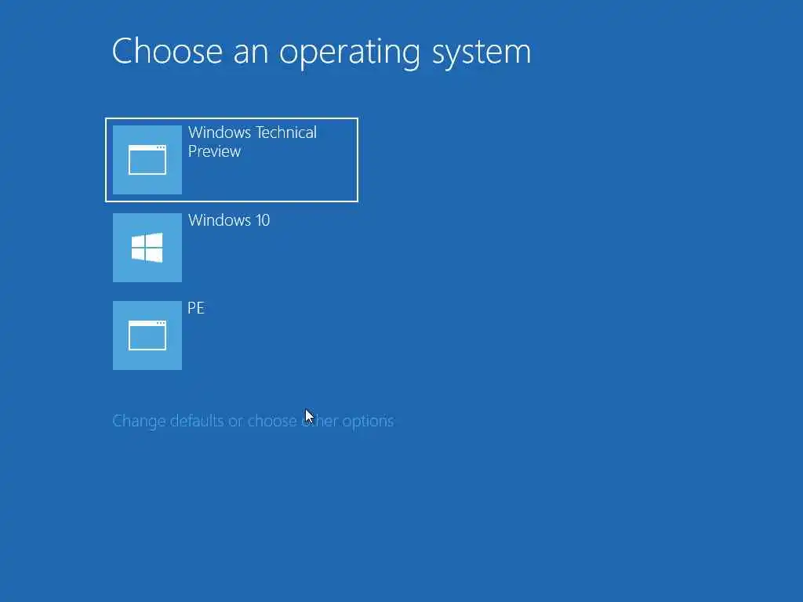803x602 pixels.
Task: Click the Windows 10 logo tile
Action: tap(147, 248)
